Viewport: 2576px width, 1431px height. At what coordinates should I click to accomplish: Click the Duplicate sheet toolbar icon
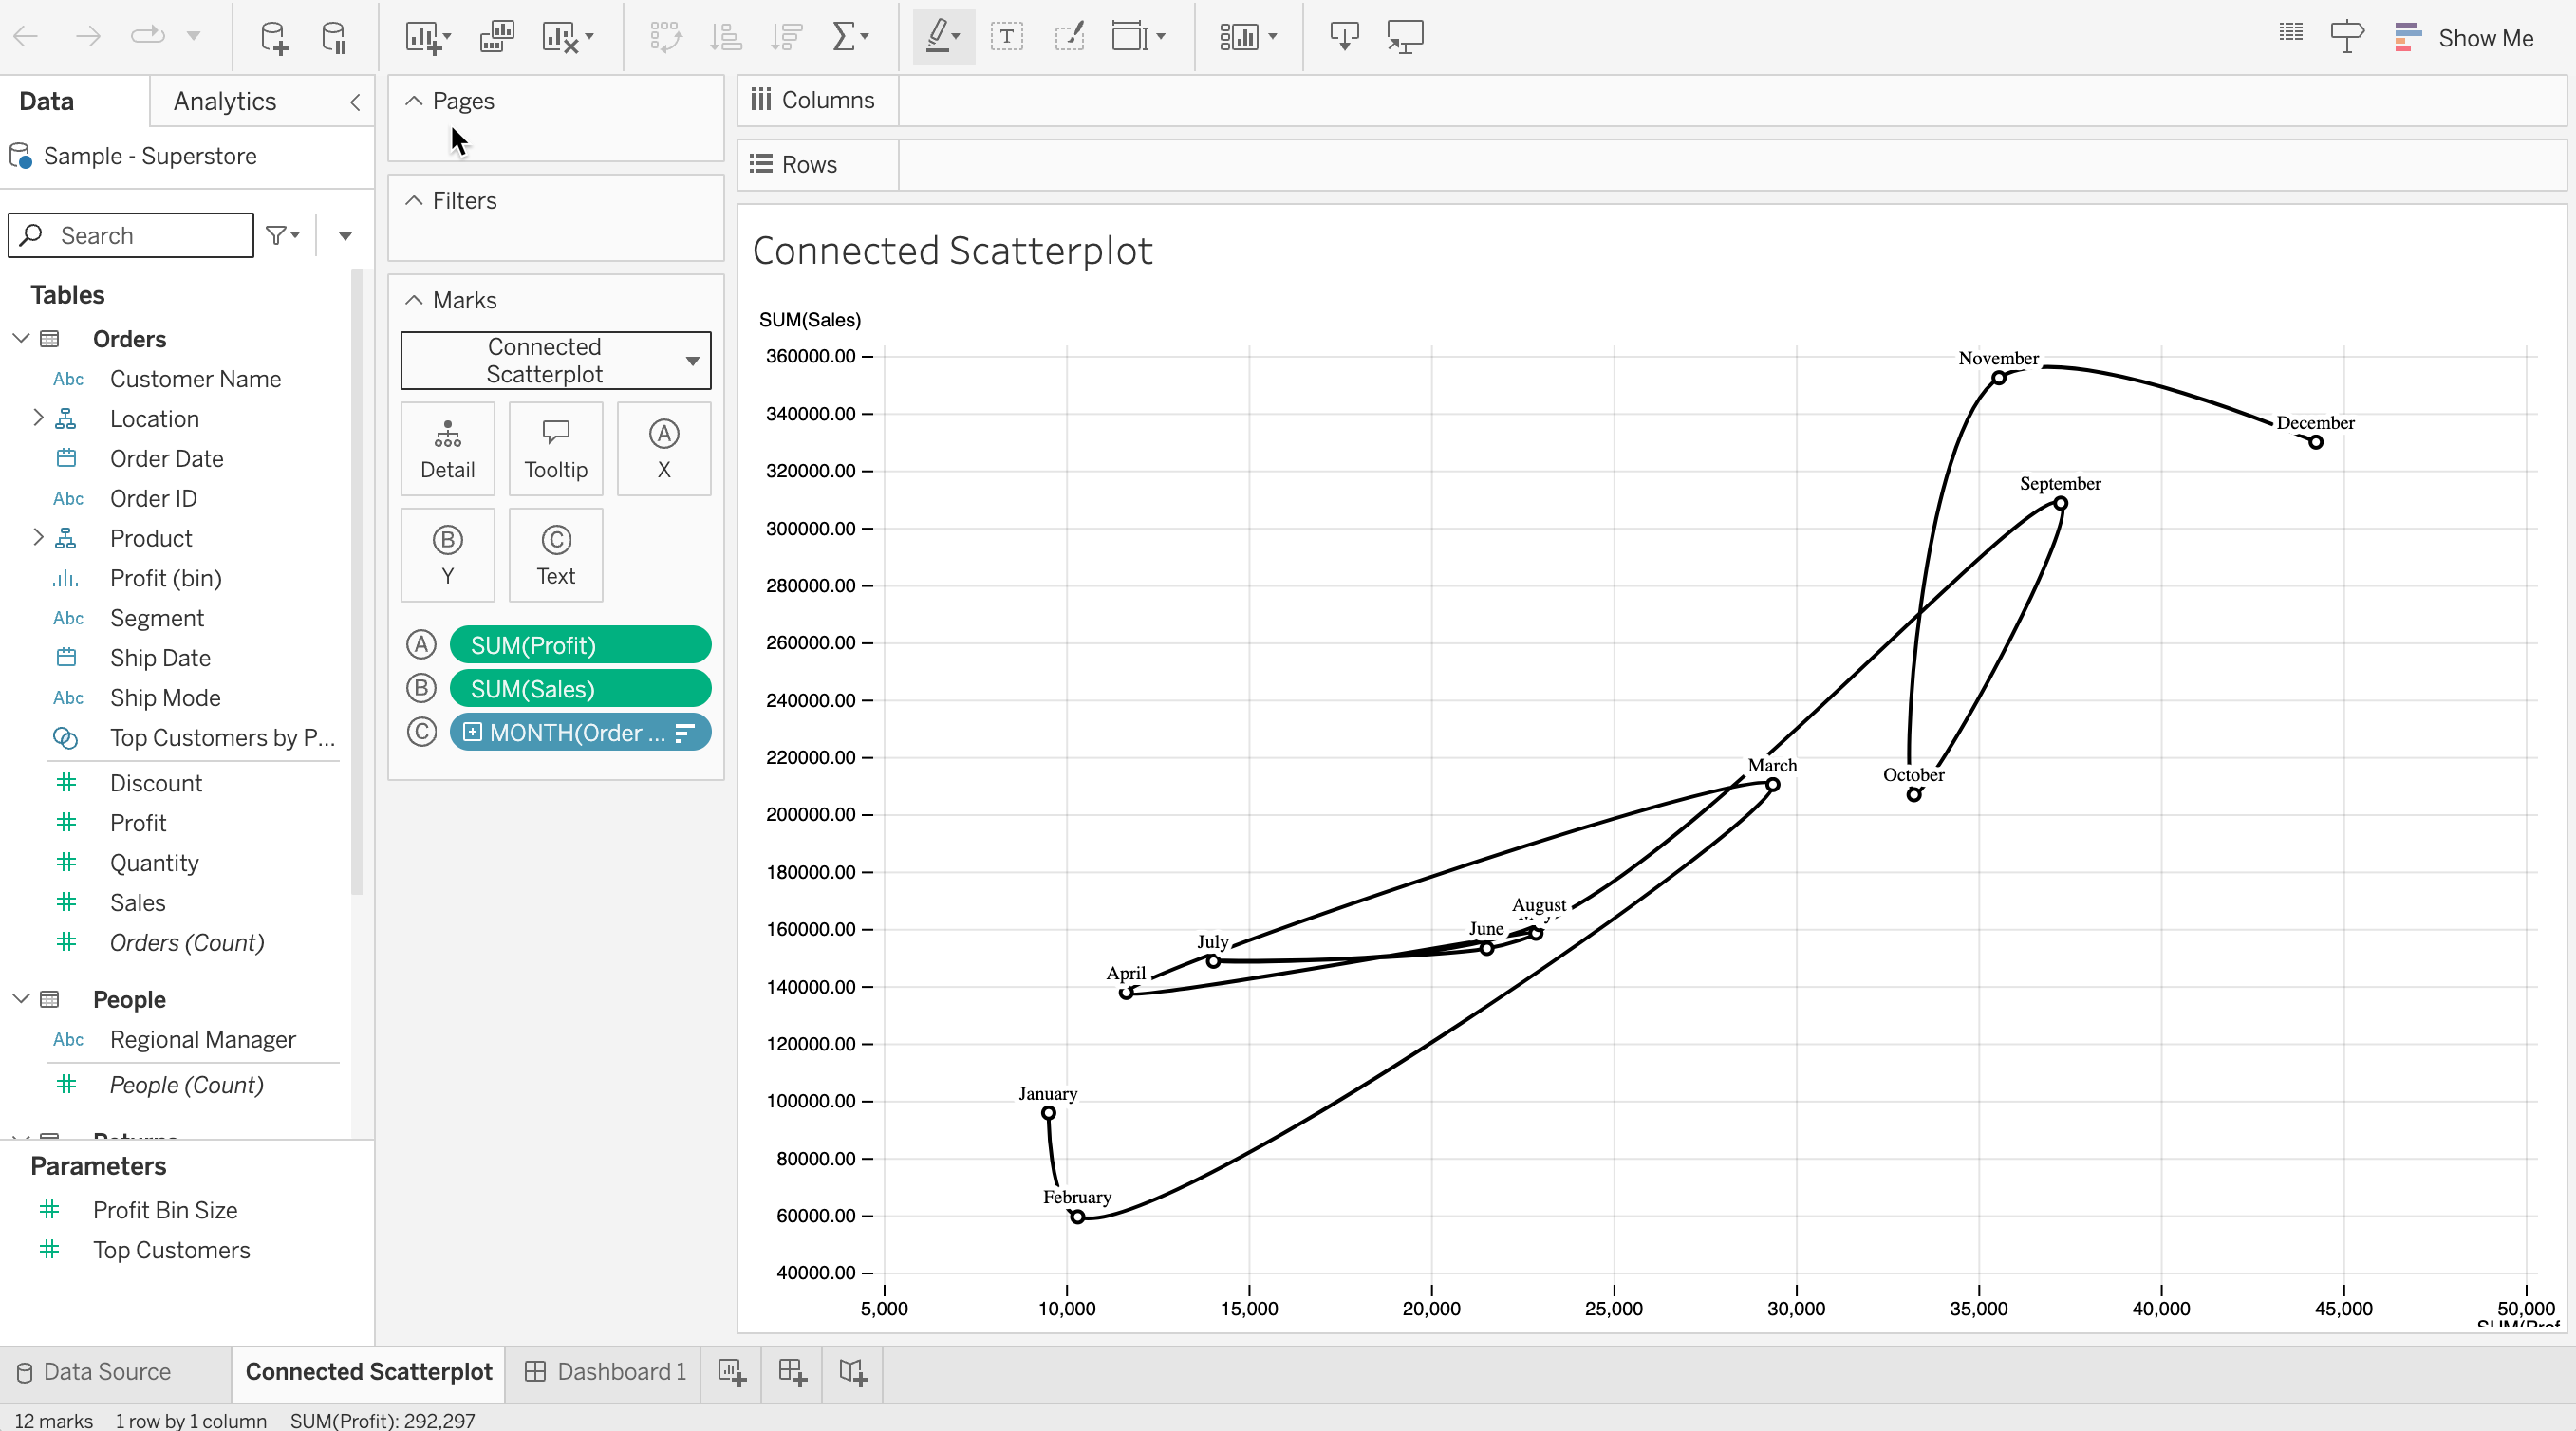pos(496,37)
